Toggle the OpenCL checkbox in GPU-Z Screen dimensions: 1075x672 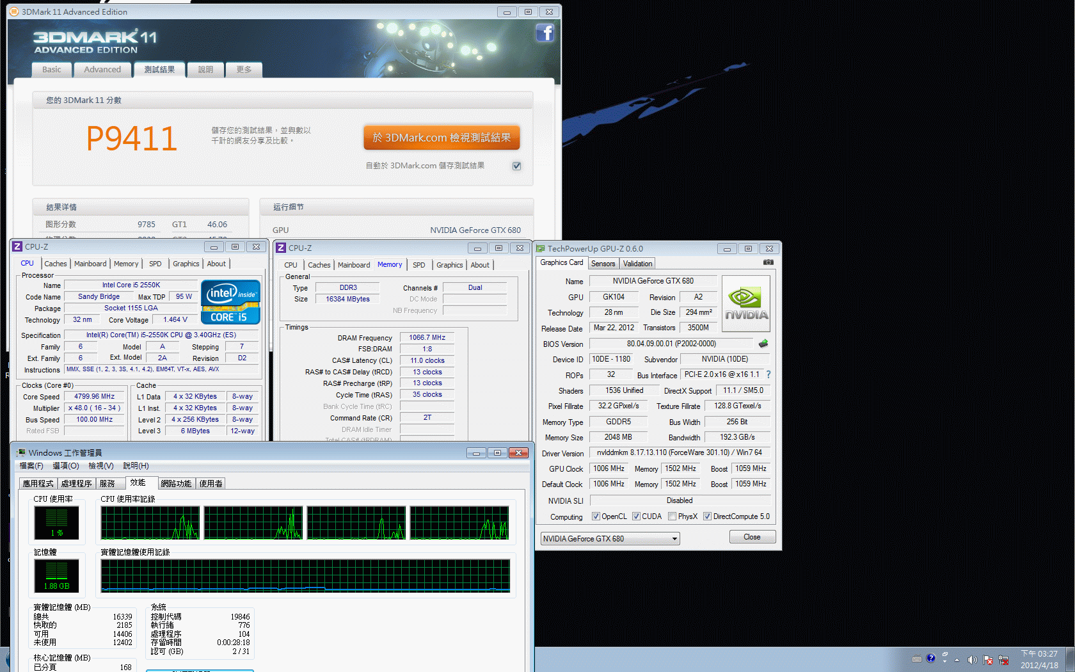click(596, 516)
